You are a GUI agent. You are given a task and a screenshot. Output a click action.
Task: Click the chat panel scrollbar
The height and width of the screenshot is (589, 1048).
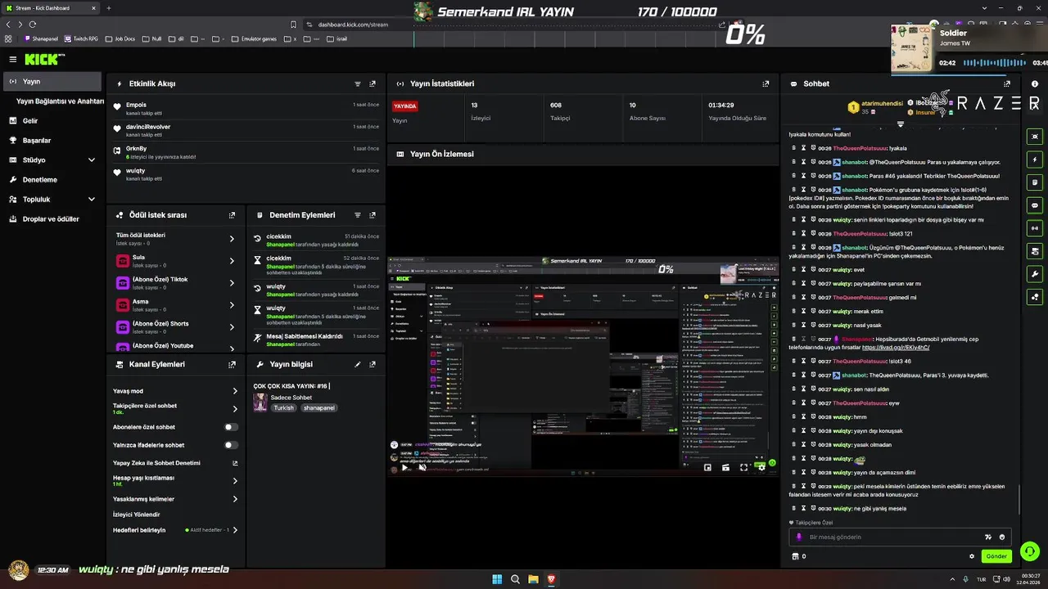(1019, 499)
